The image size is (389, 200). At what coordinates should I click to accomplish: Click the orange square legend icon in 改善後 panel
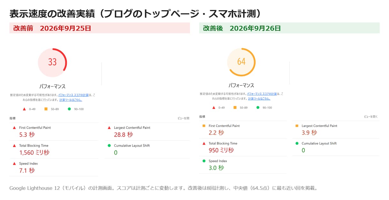(235, 107)
